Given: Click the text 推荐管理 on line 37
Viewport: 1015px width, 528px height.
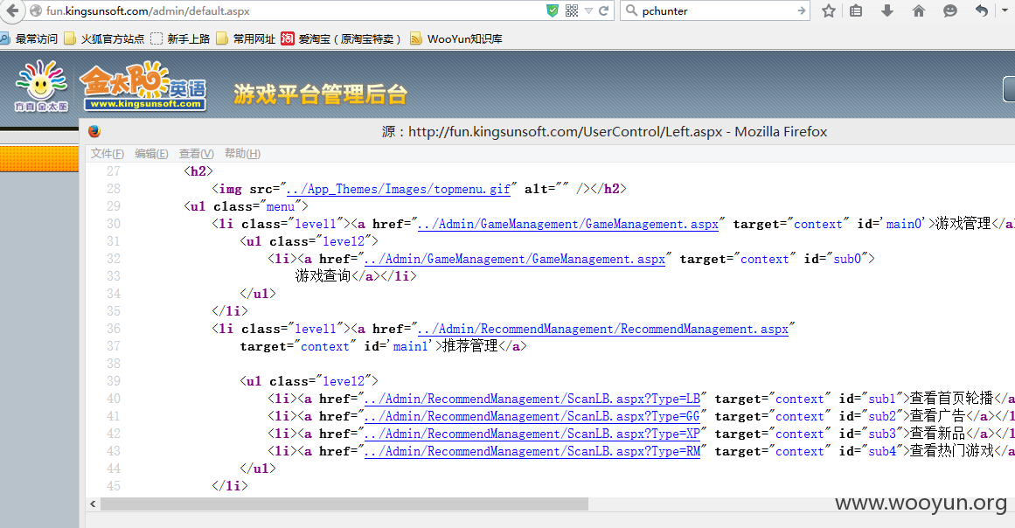Looking at the screenshot, I should pyautogui.click(x=470, y=346).
